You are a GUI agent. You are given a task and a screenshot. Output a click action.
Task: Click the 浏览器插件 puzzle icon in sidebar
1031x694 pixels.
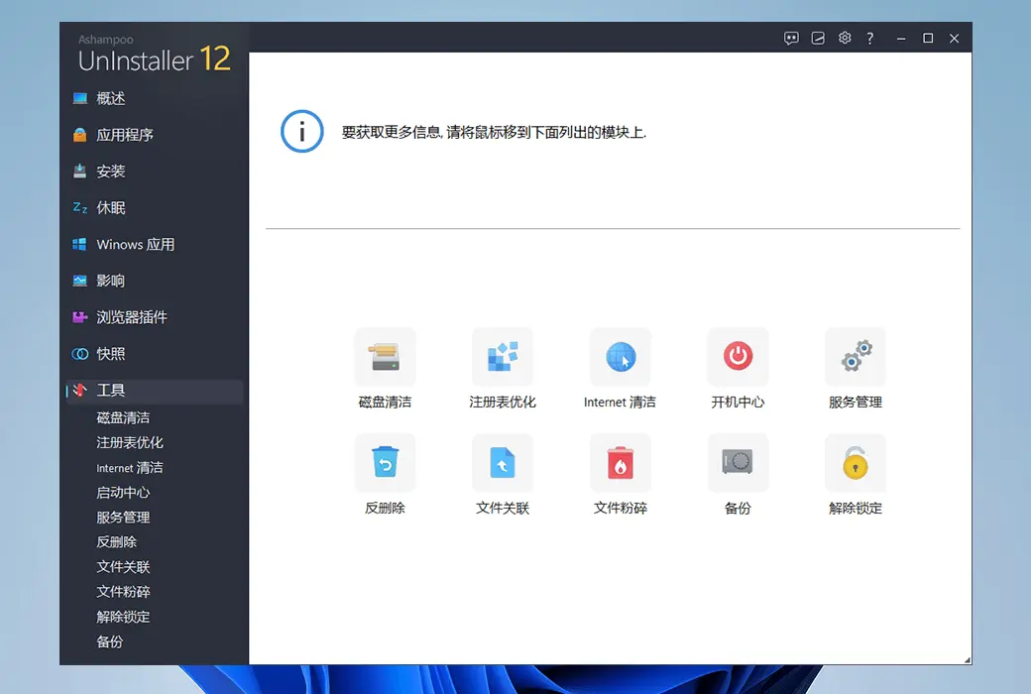point(79,317)
